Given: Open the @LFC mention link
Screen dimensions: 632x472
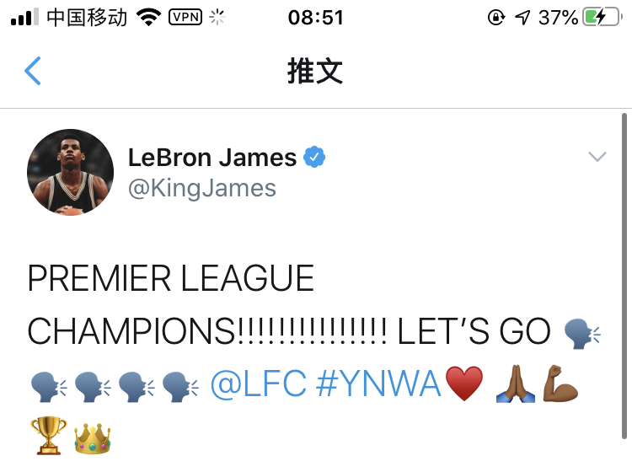Looking at the screenshot, I should pyautogui.click(x=259, y=383).
